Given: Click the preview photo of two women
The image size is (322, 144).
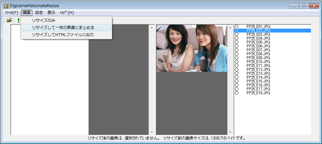Looking at the screenshot, I should tap(192, 48).
